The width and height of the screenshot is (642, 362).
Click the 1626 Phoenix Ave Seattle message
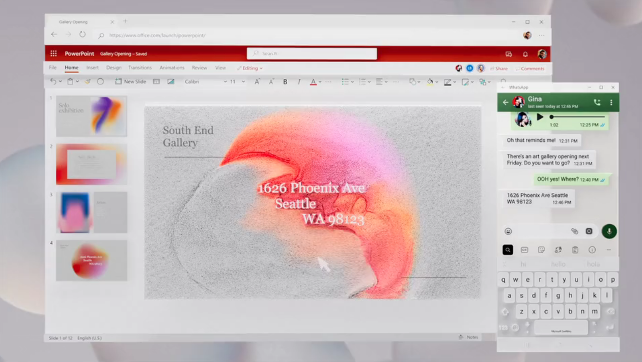[539, 198]
